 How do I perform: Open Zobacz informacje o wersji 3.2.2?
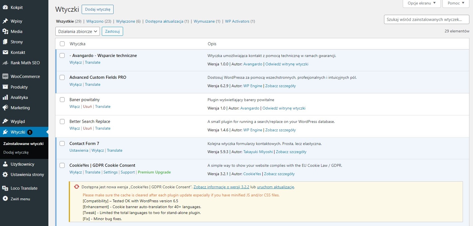(x=221, y=187)
